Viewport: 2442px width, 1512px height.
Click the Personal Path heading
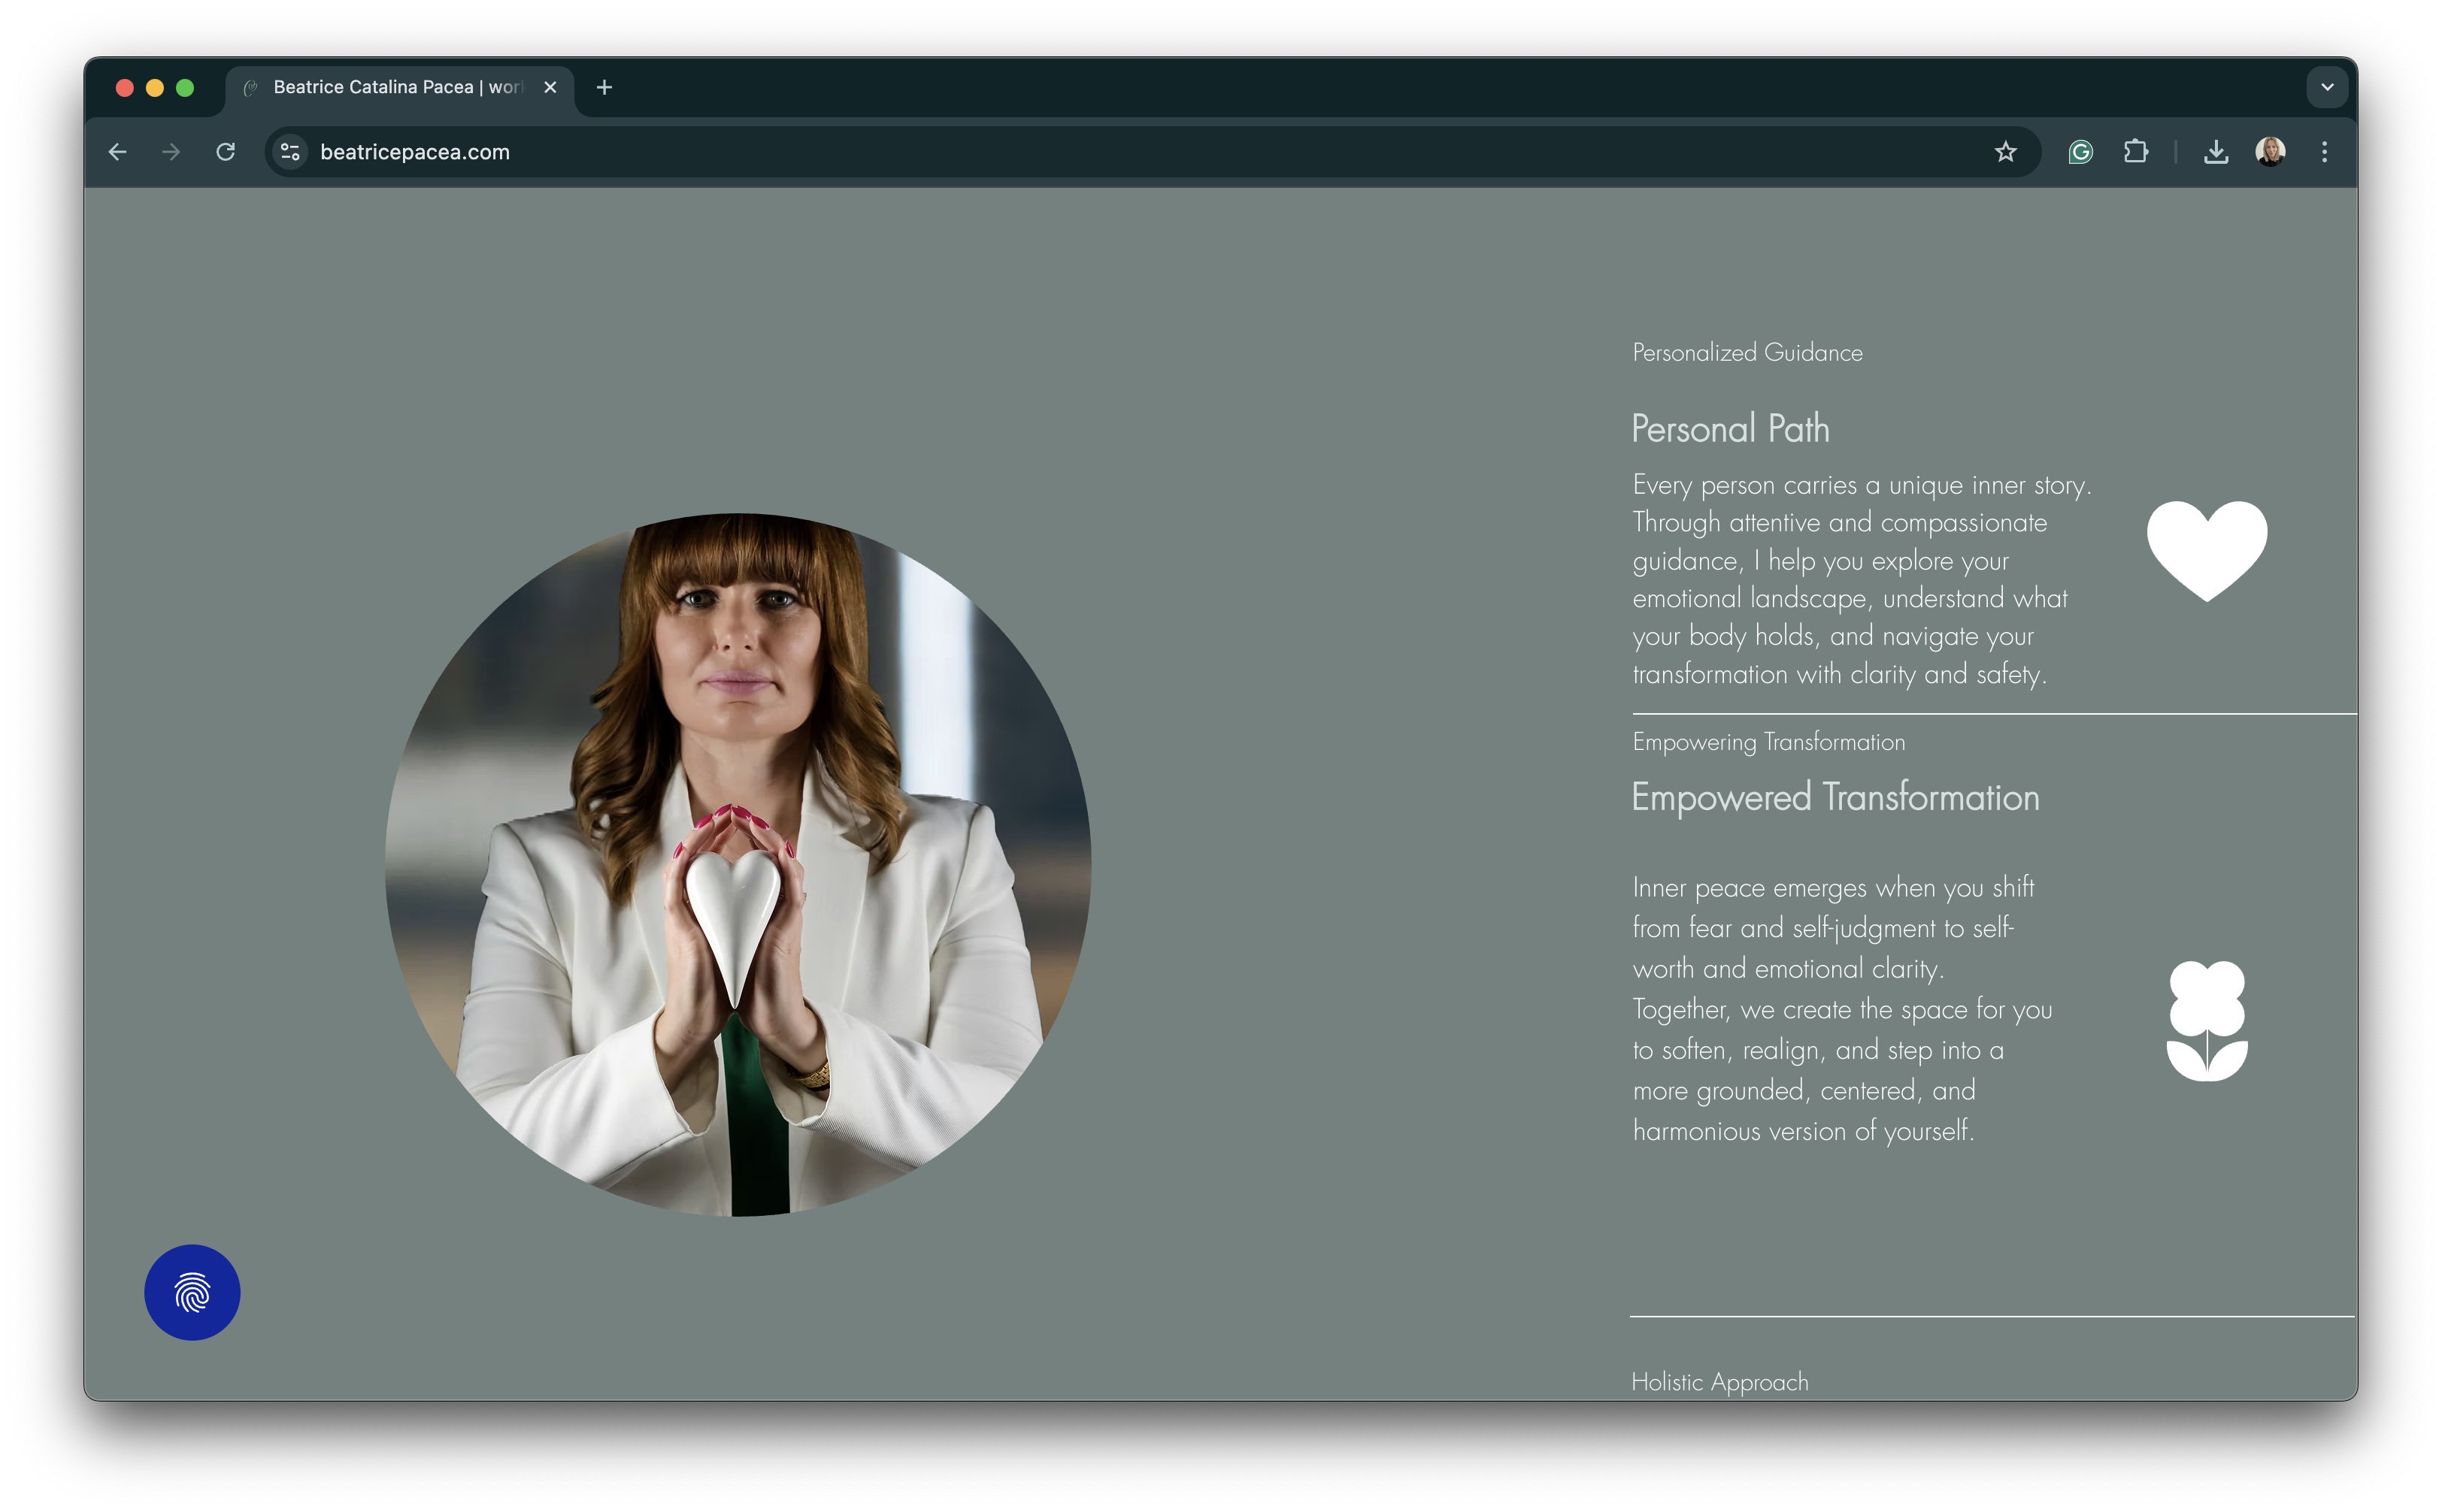1730,429
